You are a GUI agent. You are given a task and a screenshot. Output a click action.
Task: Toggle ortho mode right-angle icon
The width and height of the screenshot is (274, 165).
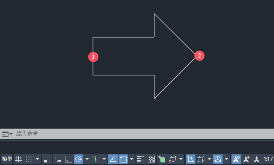pos(68,159)
